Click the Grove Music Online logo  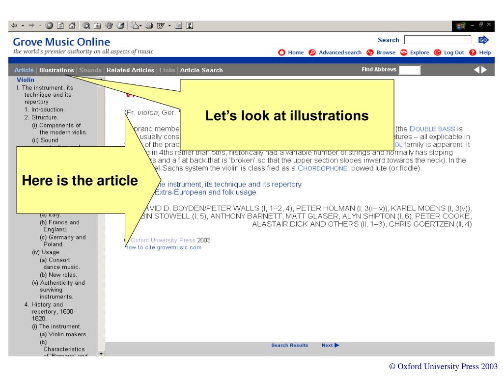(x=61, y=42)
